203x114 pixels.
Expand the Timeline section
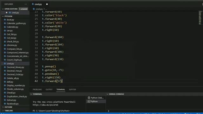(x=3, y=111)
